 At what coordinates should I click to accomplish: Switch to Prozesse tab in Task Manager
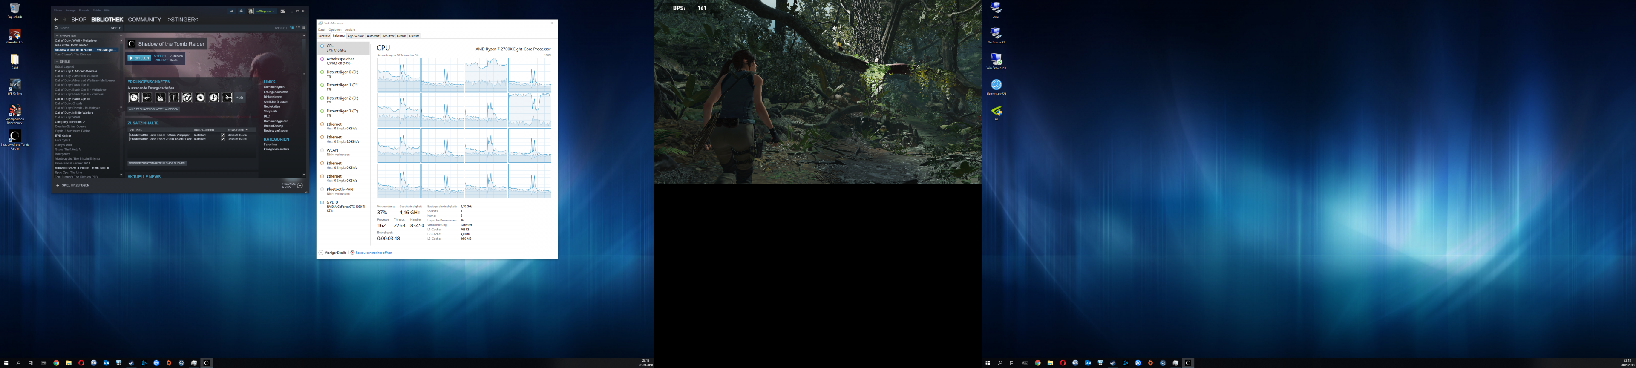pyautogui.click(x=325, y=36)
